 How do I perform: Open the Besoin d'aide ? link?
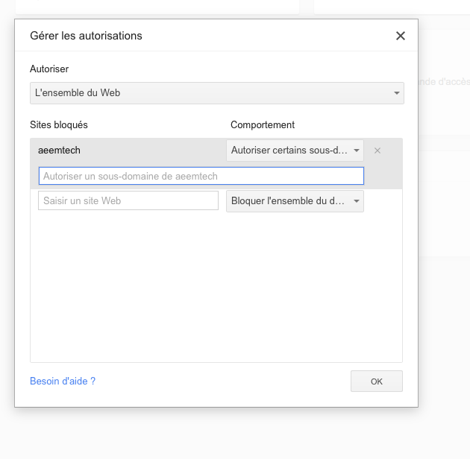(63, 381)
